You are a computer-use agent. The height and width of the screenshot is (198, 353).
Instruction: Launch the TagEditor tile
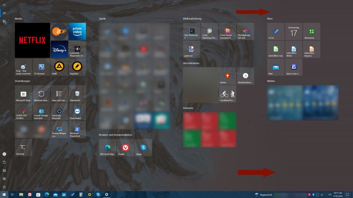[77, 67]
